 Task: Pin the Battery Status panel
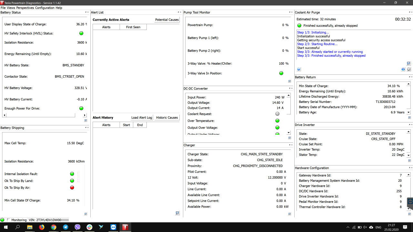(86, 12)
